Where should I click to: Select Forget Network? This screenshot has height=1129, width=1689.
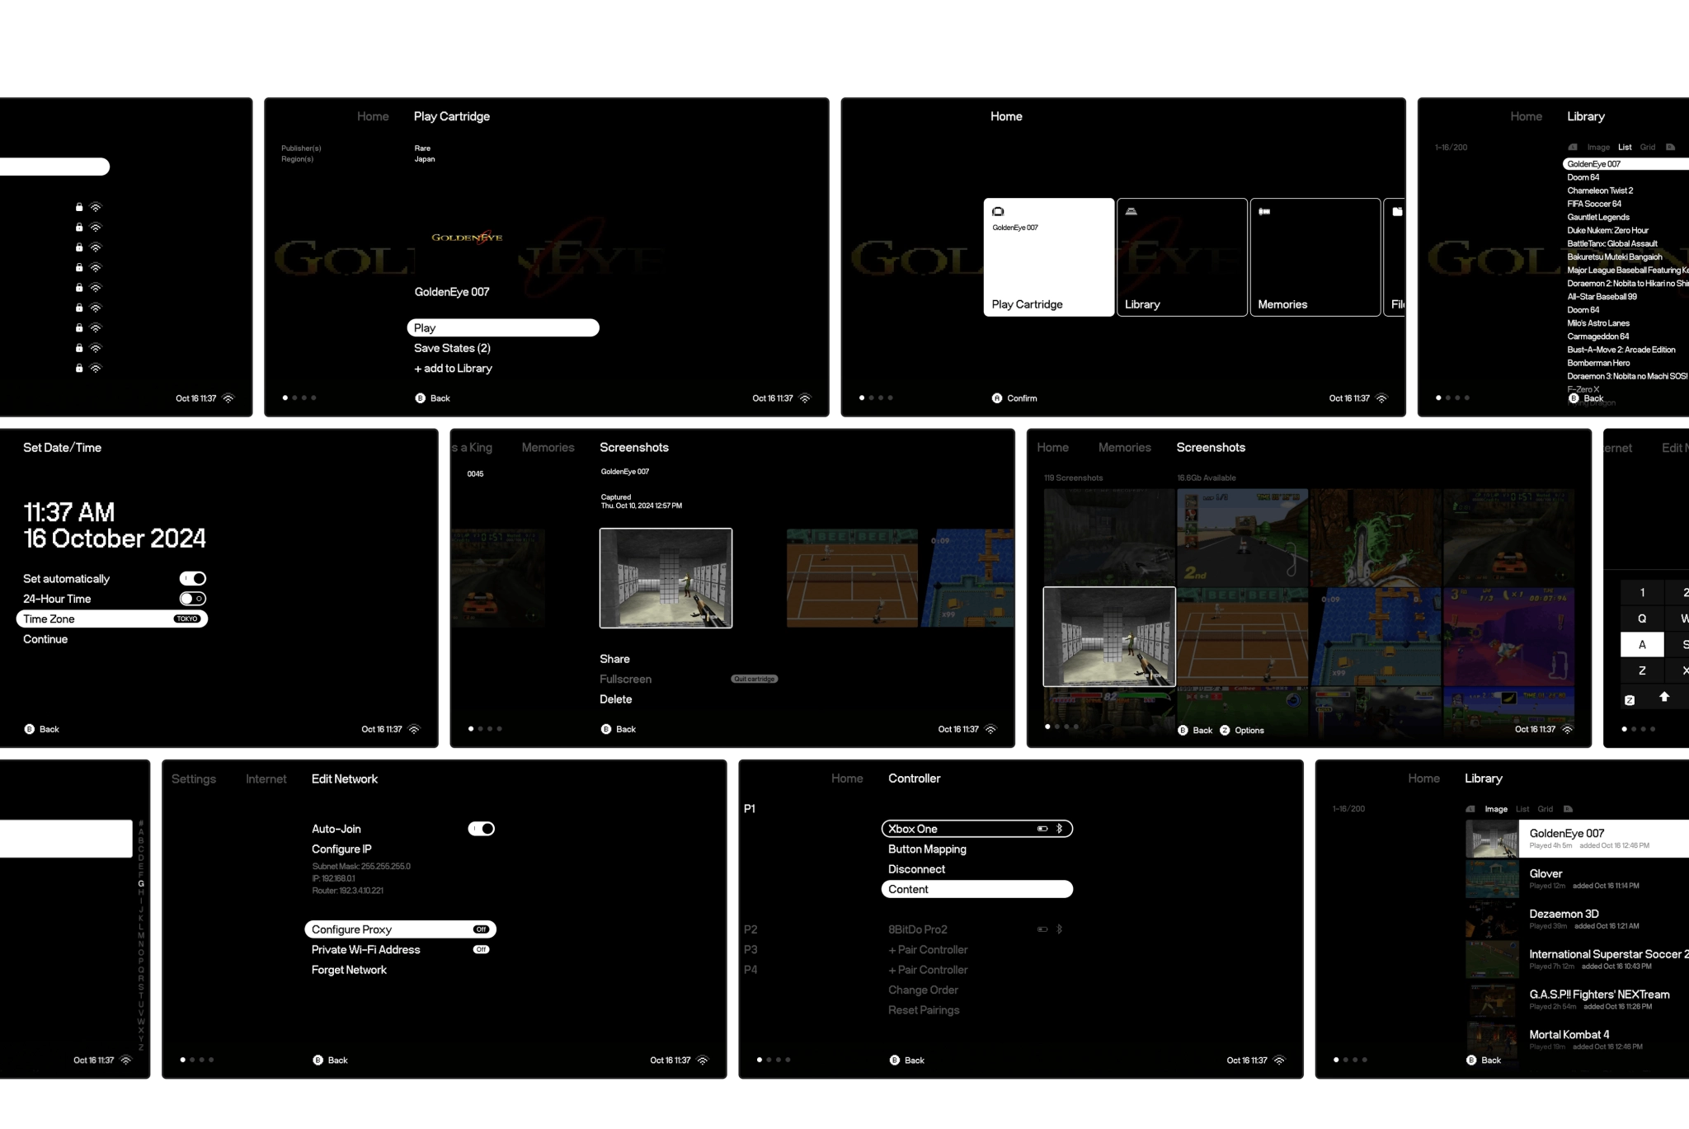point(349,970)
